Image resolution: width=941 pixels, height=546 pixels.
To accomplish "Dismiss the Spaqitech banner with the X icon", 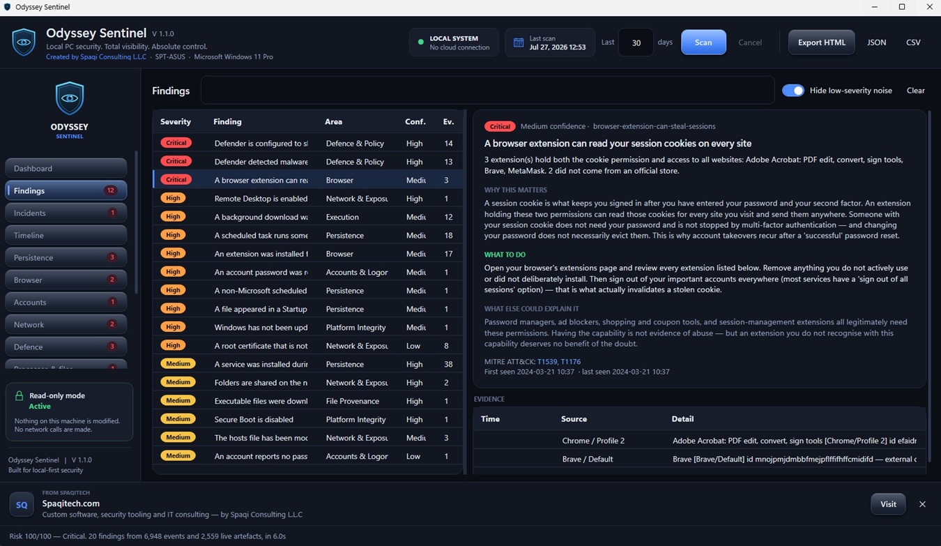I will tap(922, 504).
